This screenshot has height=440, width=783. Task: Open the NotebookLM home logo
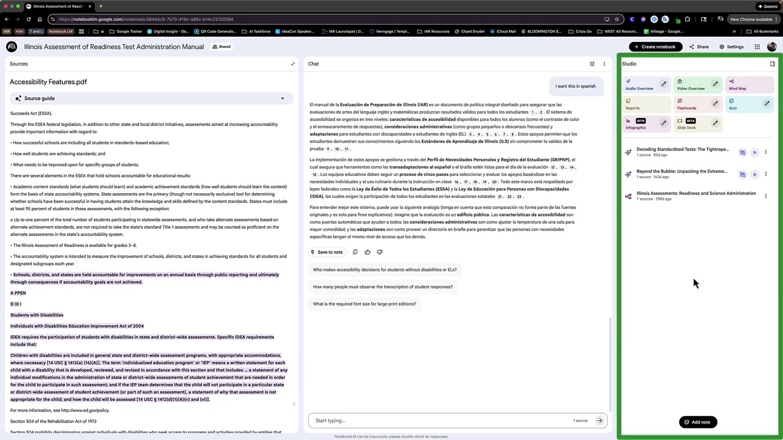click(x=12, y=47)
